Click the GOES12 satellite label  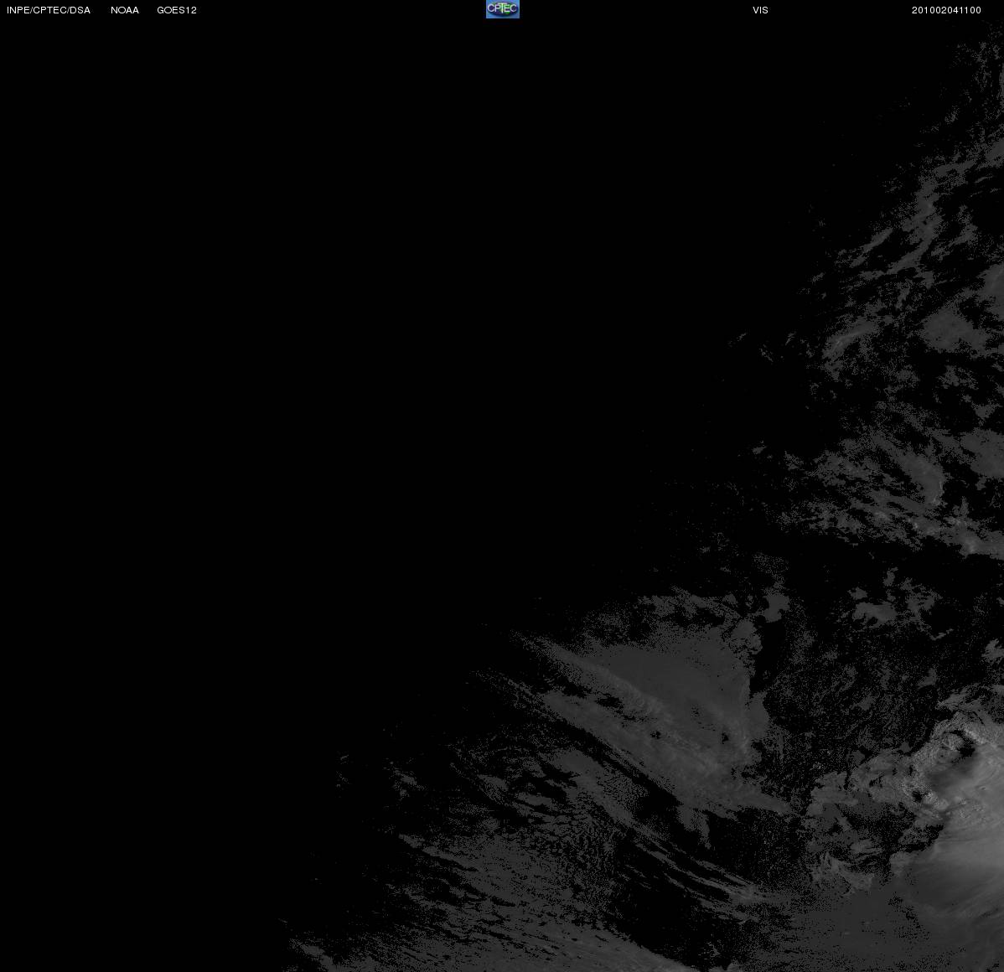coord(177,10)
